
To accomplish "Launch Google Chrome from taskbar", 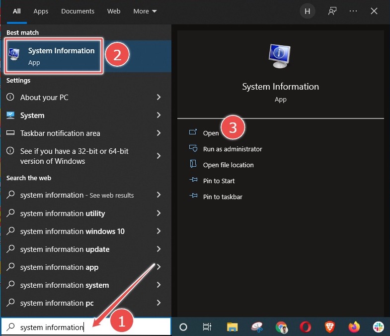I will (281, 327).
